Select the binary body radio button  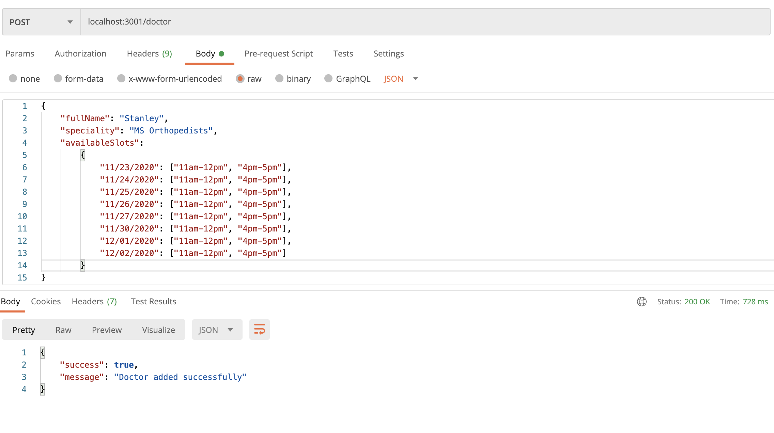pos(279,79)
